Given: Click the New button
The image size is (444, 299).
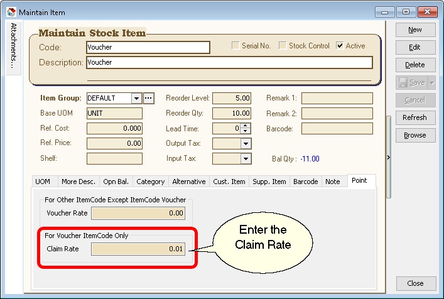Looking at the screenshot, I should [414, 30].
